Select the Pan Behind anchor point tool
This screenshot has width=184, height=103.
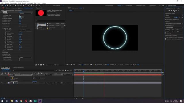tap(18, 5)
